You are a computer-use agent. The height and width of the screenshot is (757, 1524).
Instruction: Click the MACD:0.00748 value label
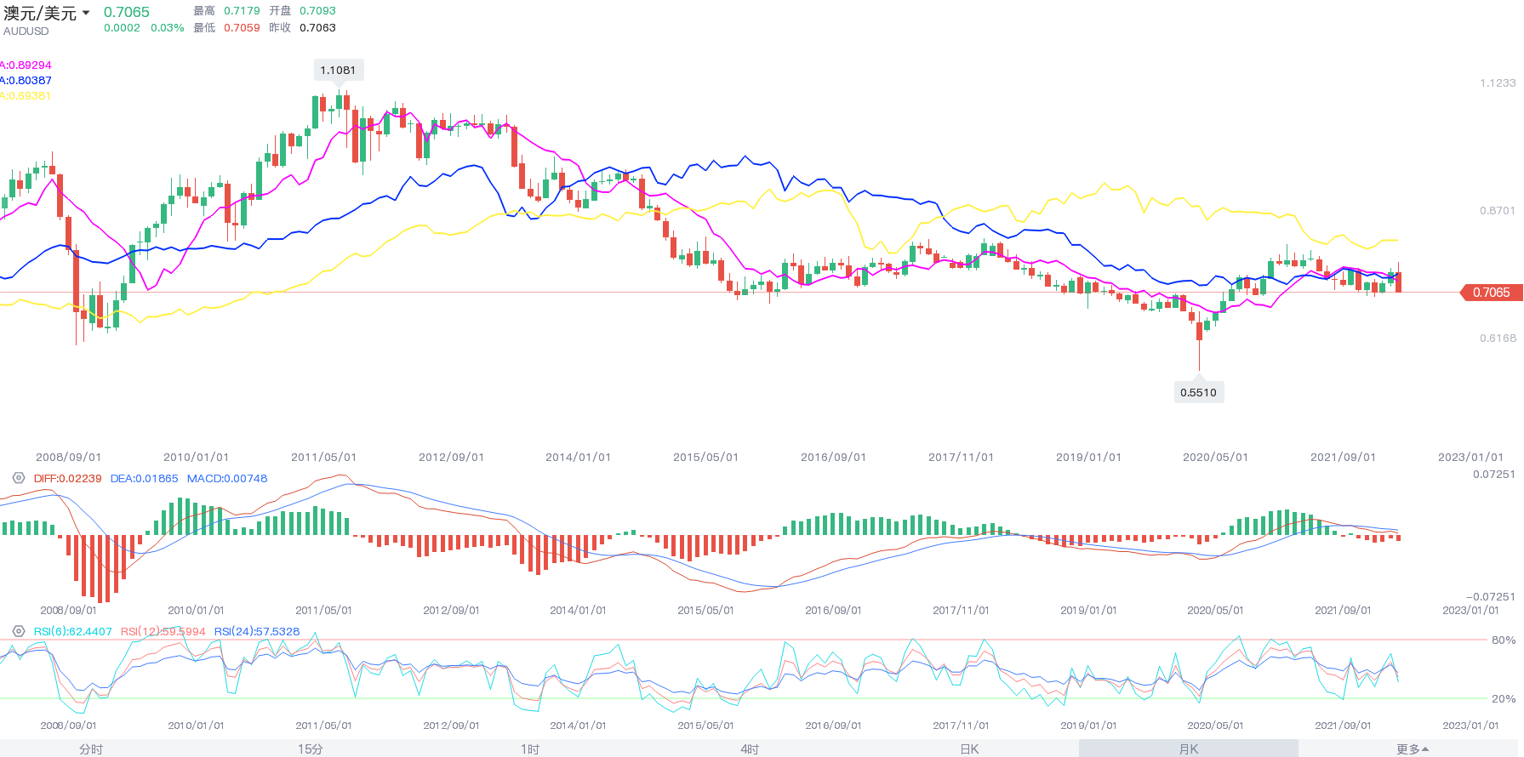(227, 478)
